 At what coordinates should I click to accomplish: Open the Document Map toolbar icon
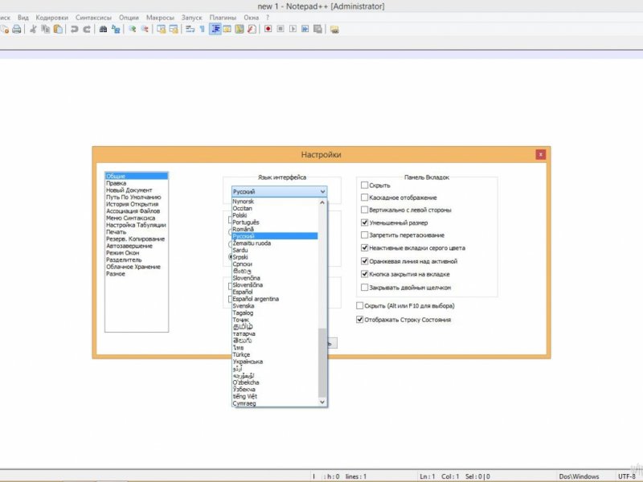coord(240,29)
